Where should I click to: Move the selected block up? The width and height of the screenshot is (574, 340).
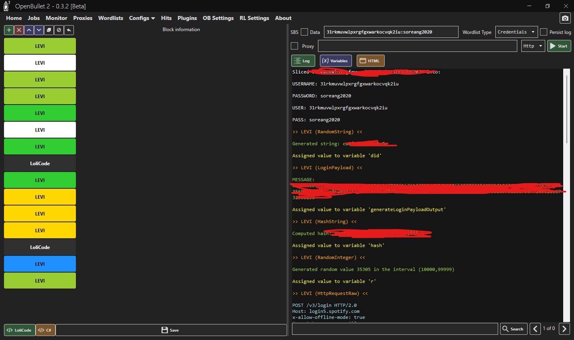(x=29, y=30)
